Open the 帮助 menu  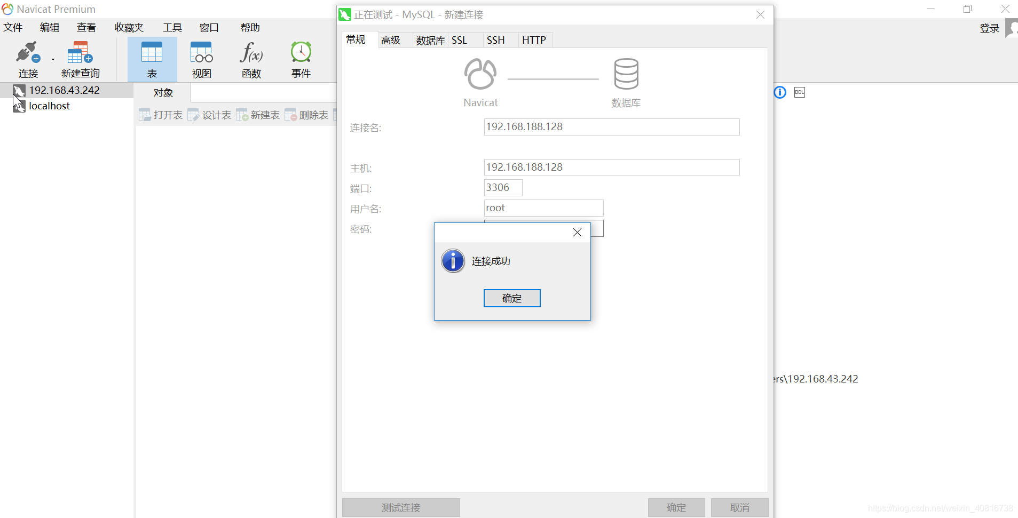tap(250, 27)
